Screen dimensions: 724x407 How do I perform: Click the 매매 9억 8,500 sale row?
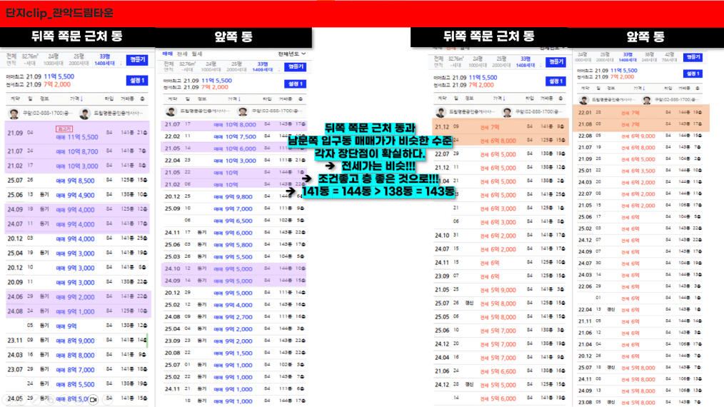[x=77, y=180]
